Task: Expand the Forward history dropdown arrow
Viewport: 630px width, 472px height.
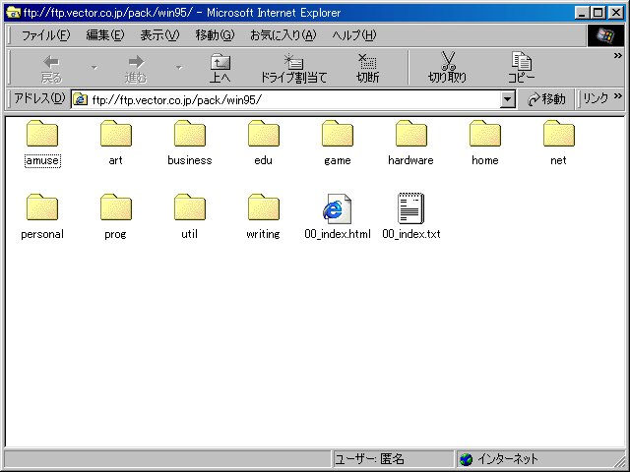Action: [179, 68]
